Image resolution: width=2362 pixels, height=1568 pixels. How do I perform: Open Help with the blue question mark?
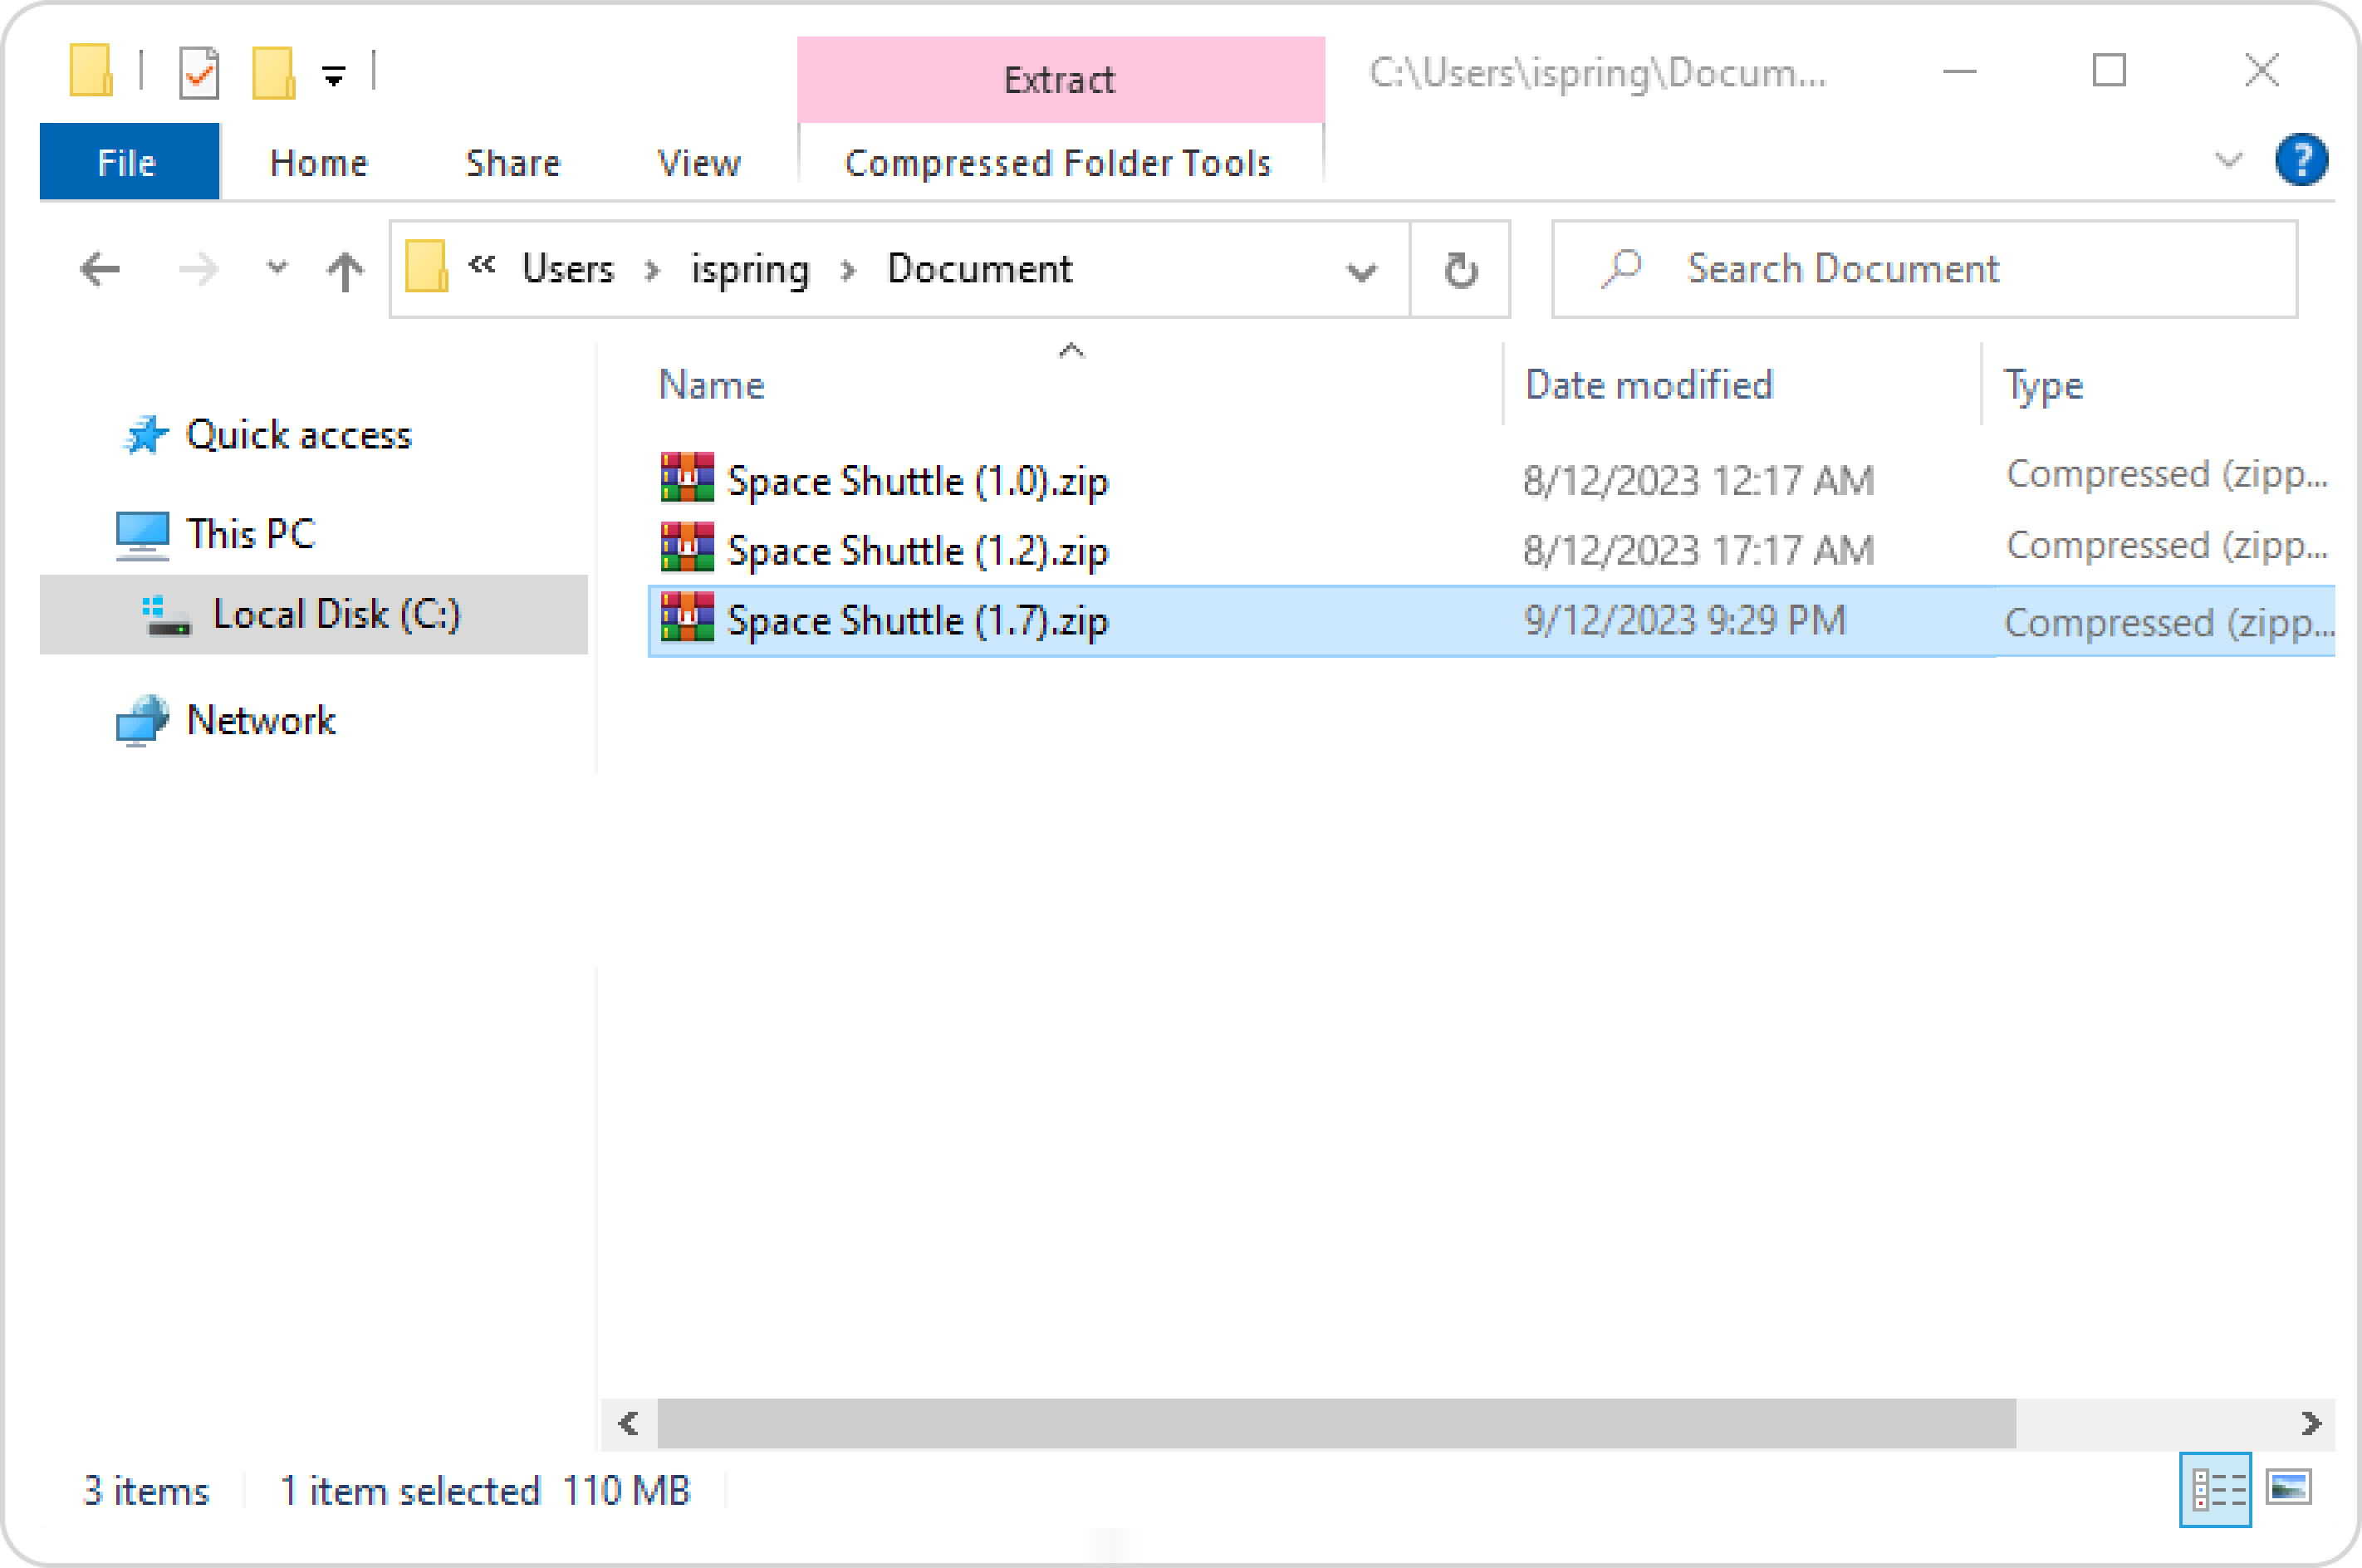pyautogui.click(x=2301, y=160)
